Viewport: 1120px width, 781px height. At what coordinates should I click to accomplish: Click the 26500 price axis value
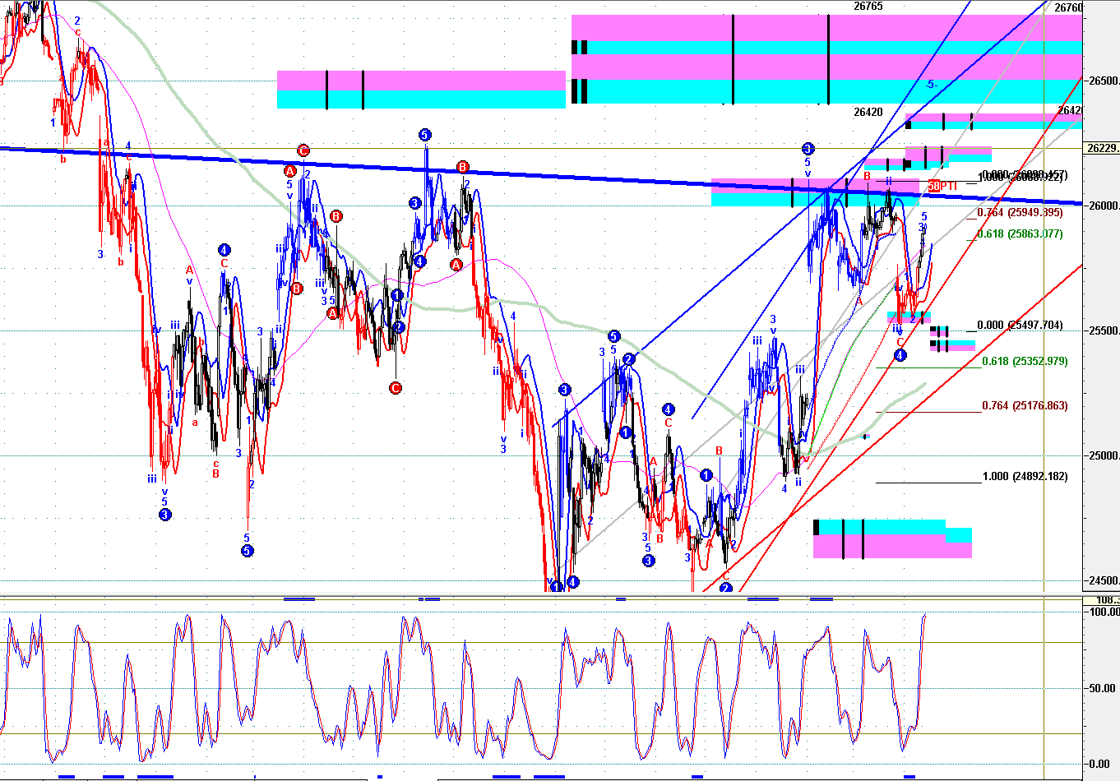(x=1103, y=81)
